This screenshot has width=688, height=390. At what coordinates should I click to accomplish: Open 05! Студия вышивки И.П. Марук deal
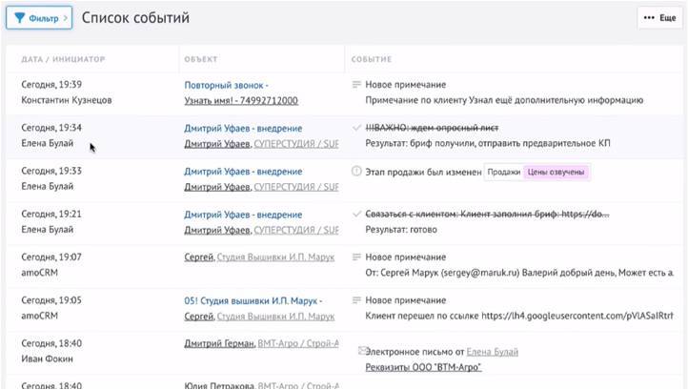(254, 300)
